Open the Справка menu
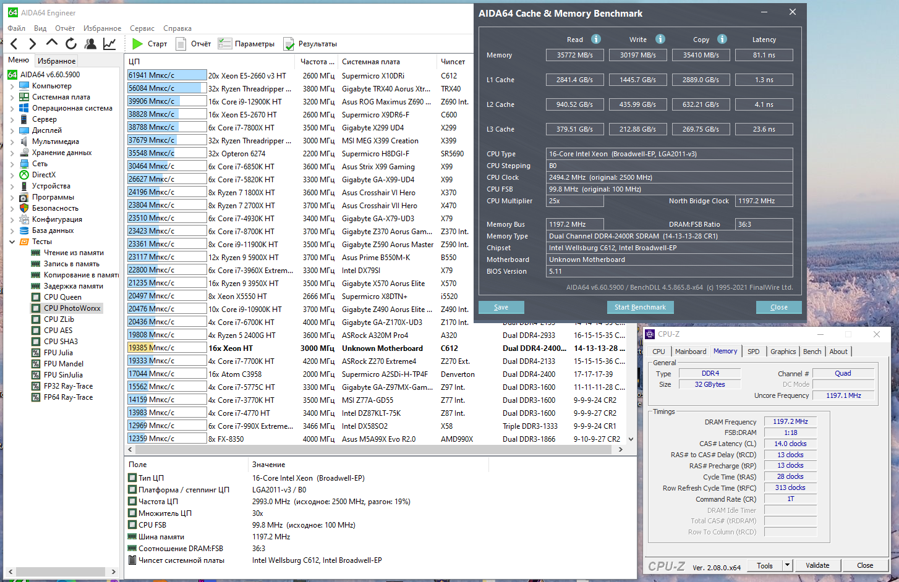 tap(177, 28)
